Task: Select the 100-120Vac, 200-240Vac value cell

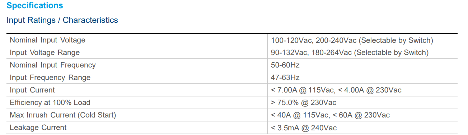Action: coord(352,40)
